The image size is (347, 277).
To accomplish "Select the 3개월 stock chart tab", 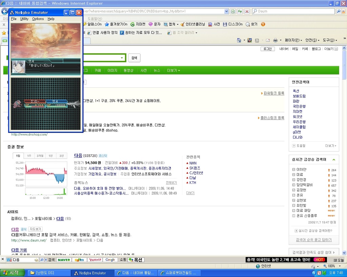I will click(x=40, y=156).
